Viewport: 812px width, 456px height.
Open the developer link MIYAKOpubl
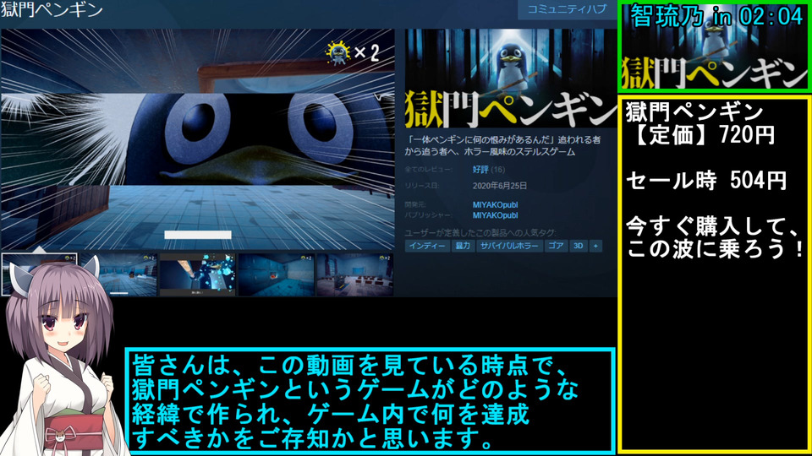495,204
